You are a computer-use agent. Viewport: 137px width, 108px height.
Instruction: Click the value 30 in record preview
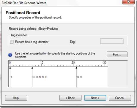[x=79, y=77]
